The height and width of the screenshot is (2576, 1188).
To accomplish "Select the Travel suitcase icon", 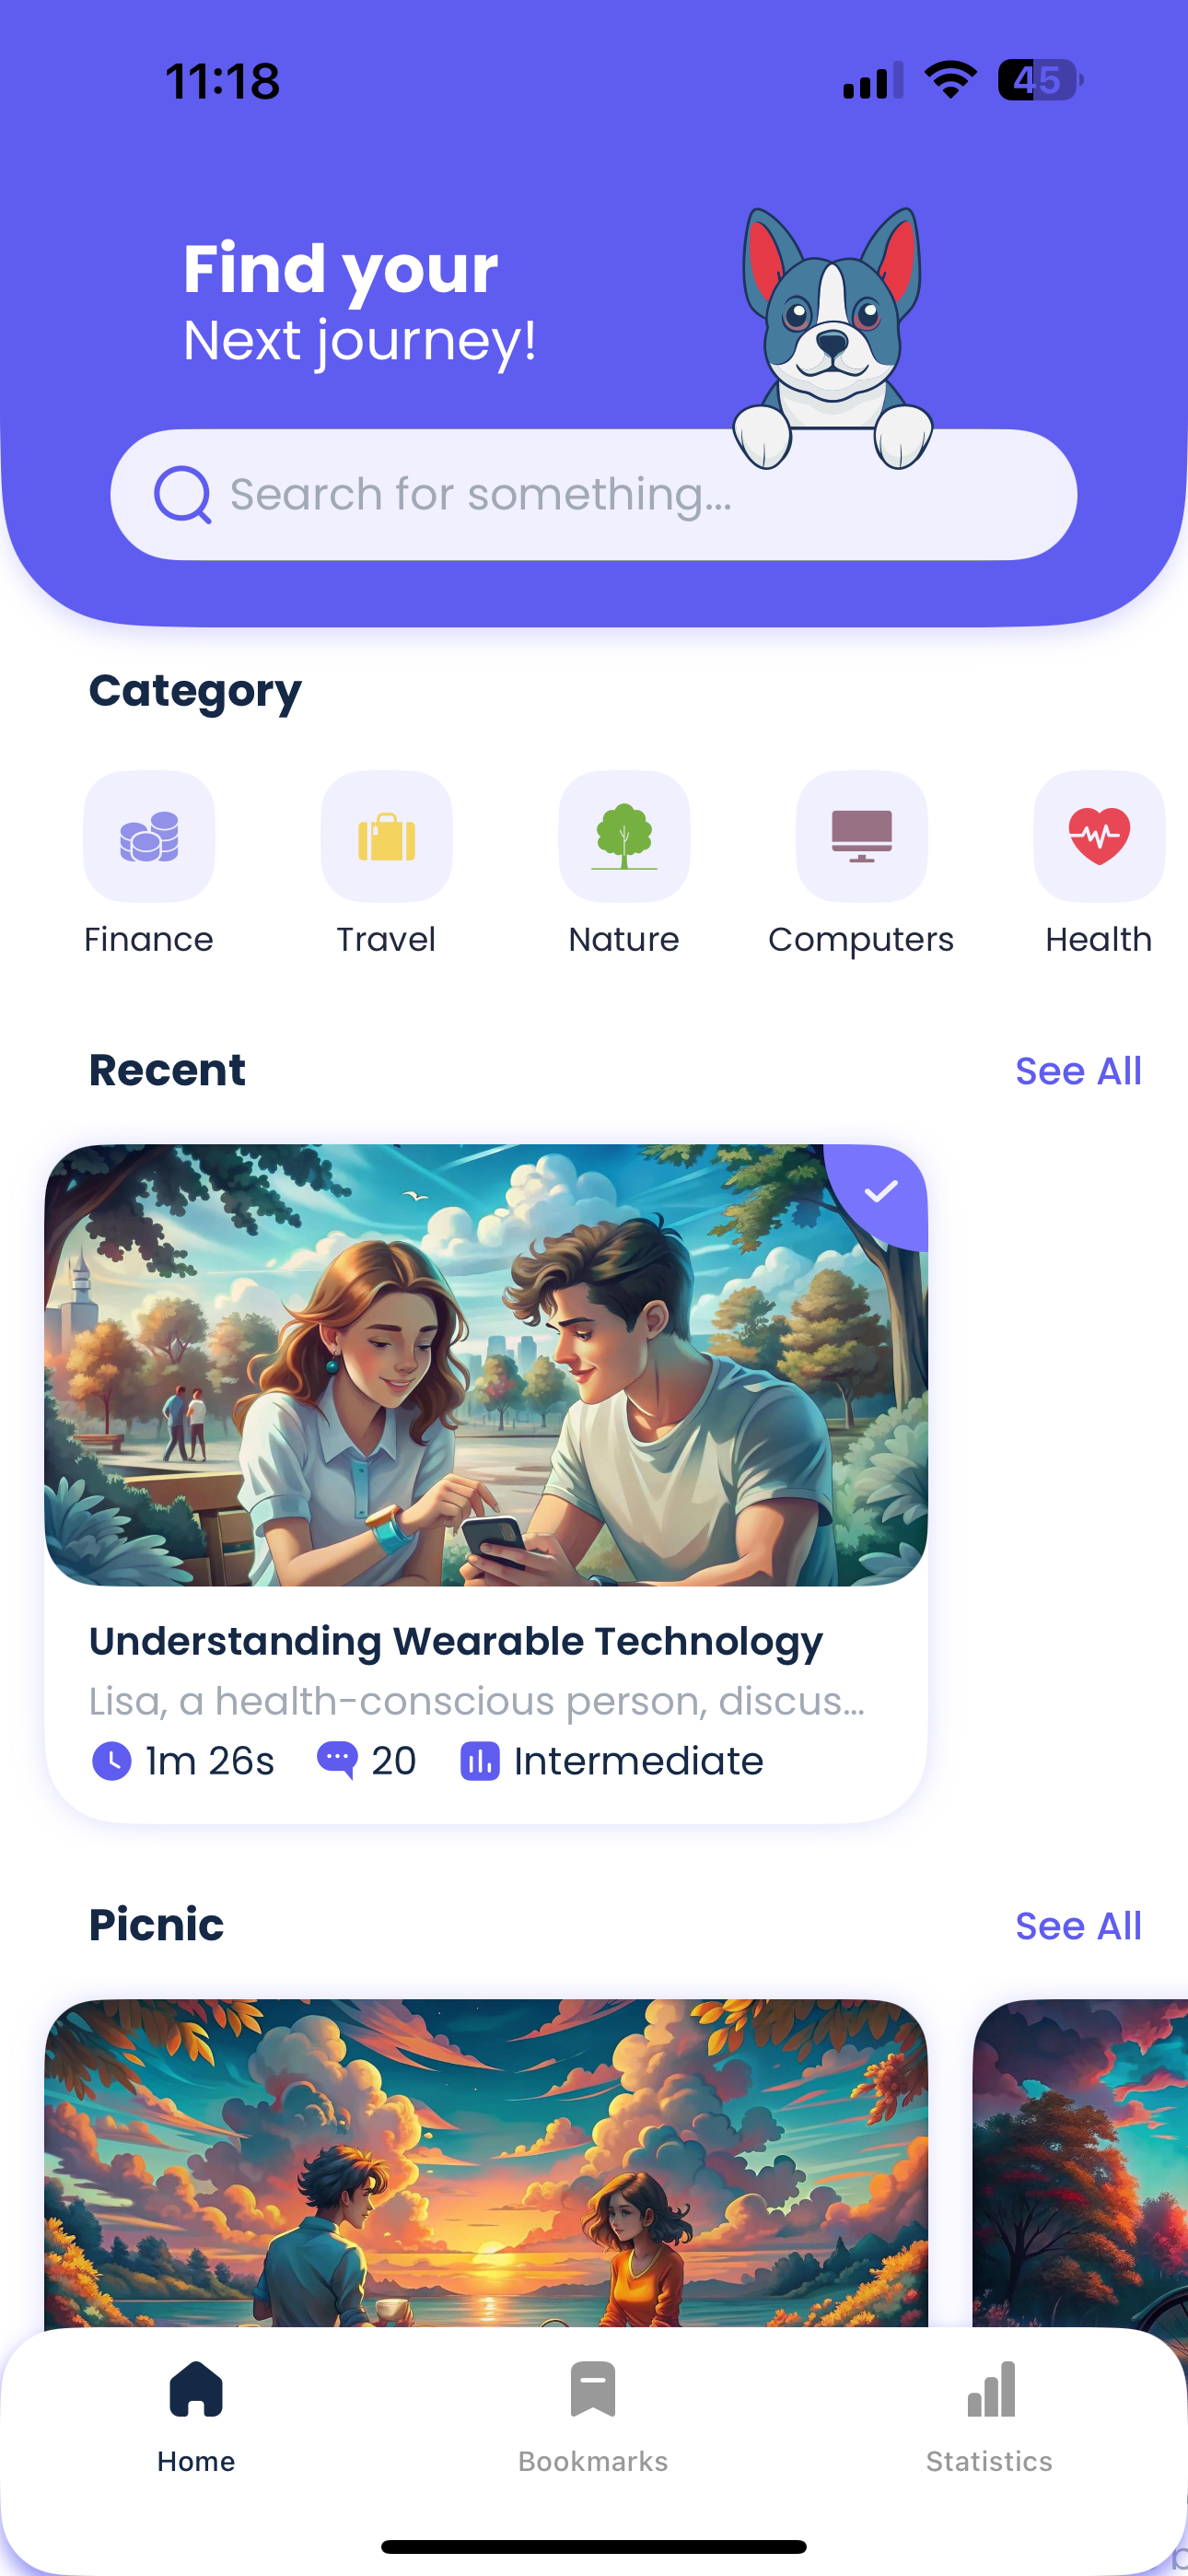I will coord(386,836).
